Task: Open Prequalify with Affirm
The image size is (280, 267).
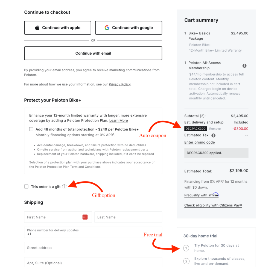Action: (x=202, y=195)
